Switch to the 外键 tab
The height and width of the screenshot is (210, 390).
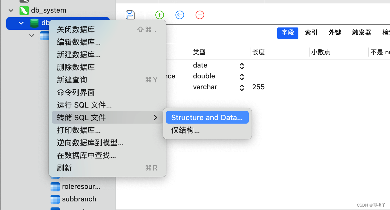(x=335, y=33)
